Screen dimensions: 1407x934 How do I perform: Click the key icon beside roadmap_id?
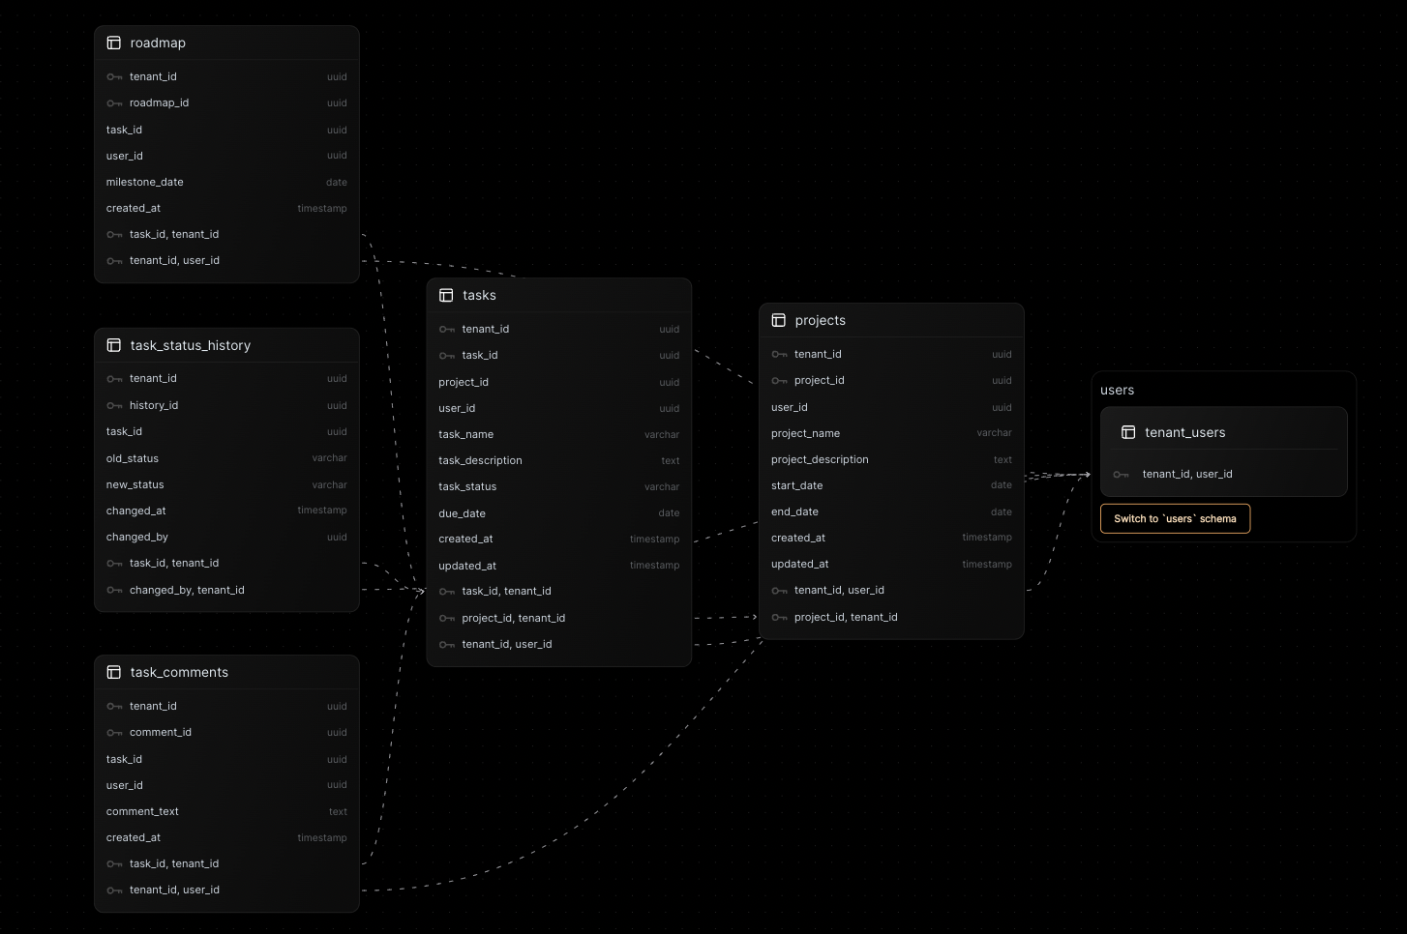click(x=113, y=102)
